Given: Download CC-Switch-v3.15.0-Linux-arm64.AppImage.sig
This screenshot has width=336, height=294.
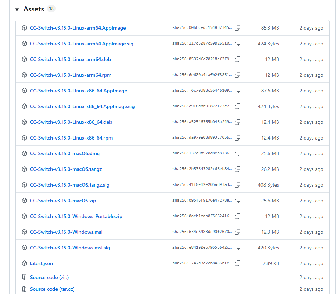Looking at the screenshot, I should pyautogui.click(x=82, y=44).
